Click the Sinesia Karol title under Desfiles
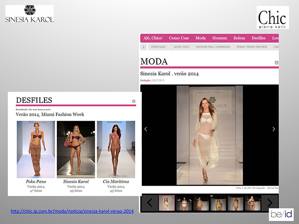This screenshot has width=299, height=224. (x=76, y=181)
